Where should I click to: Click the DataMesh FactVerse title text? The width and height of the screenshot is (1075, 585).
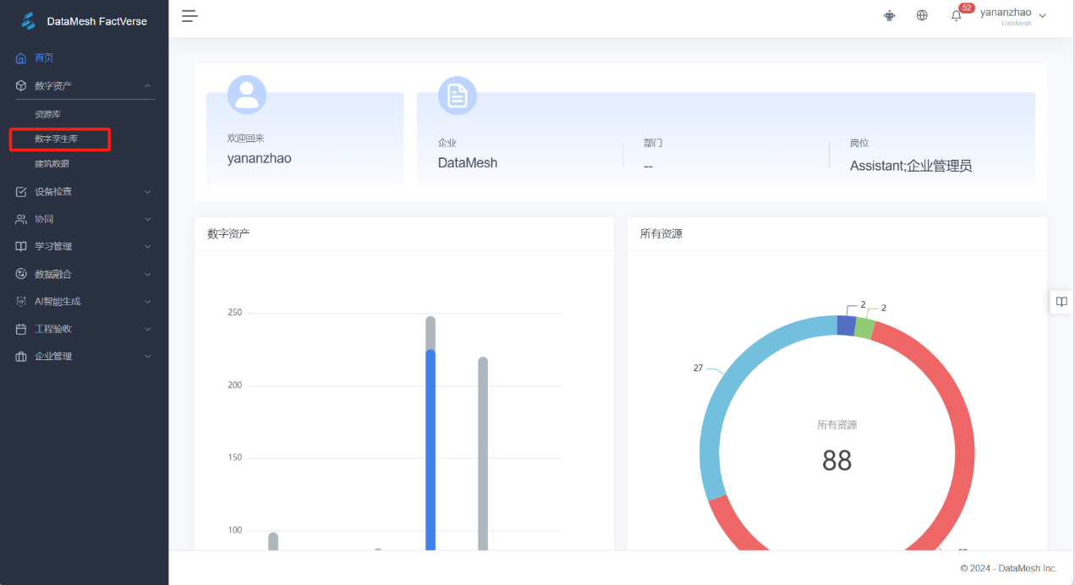pos(97,21)
